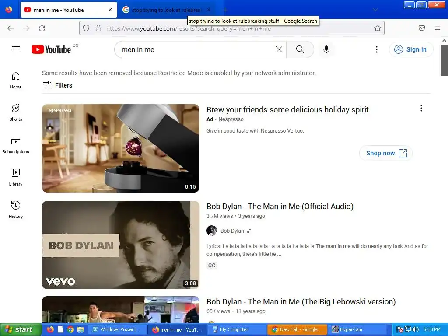Click the page vertical scrollbar thumb
Viewport: 448px width, 336px height.
pyautogui.click(x=444, y=60)
